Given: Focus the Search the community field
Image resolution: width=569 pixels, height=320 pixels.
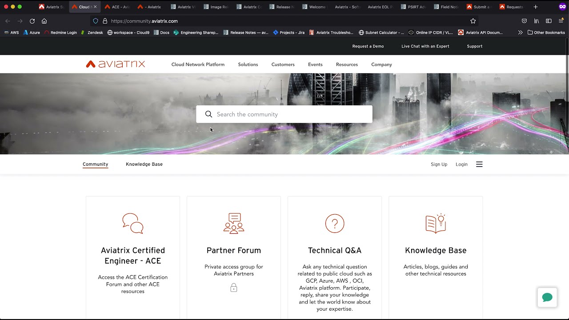Looking at the screenshot, I should click(284, 114).
